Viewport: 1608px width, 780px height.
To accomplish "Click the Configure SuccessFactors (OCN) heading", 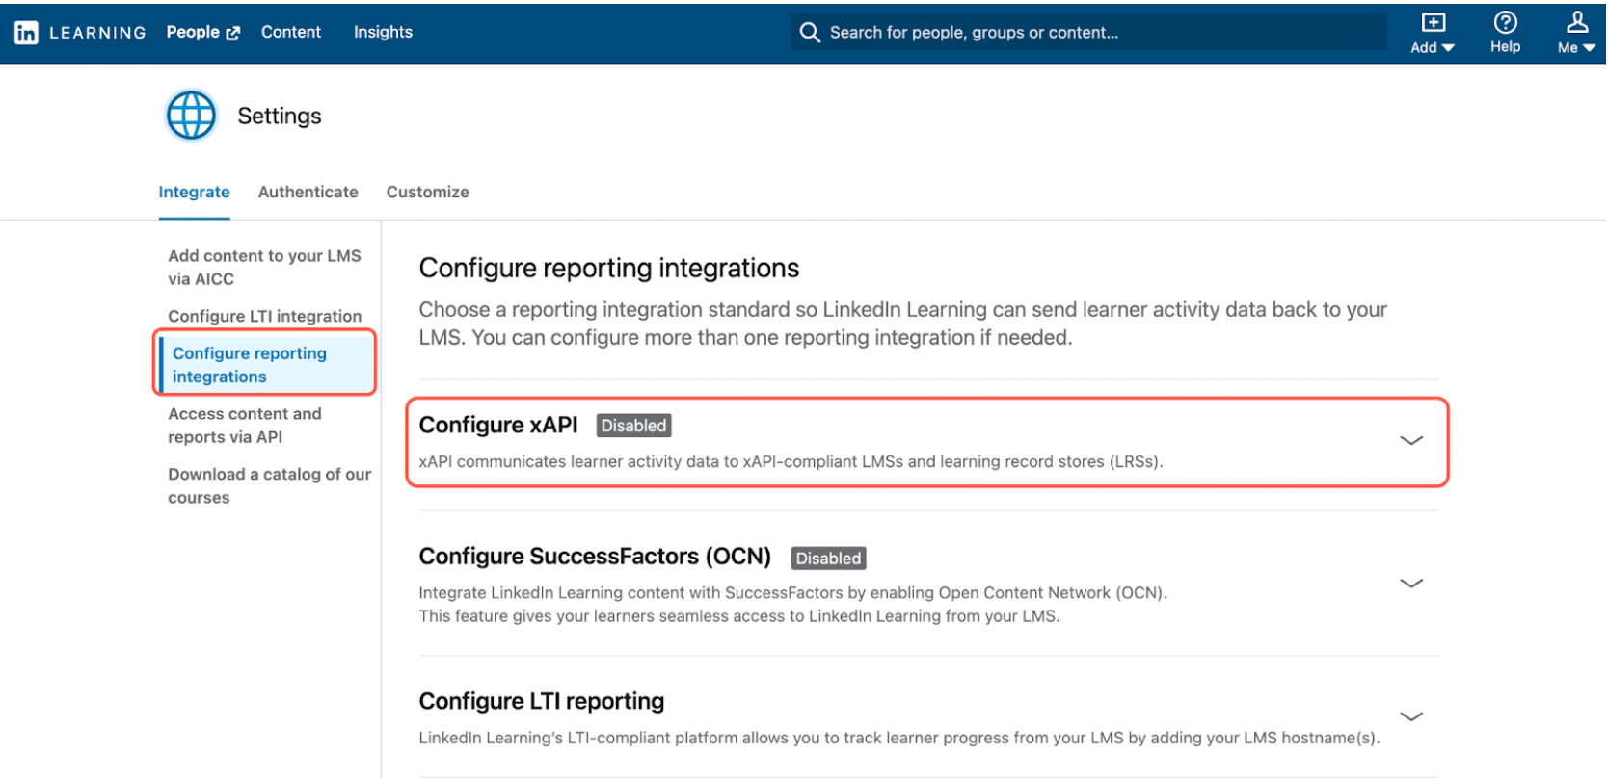I will coord(595,557).
